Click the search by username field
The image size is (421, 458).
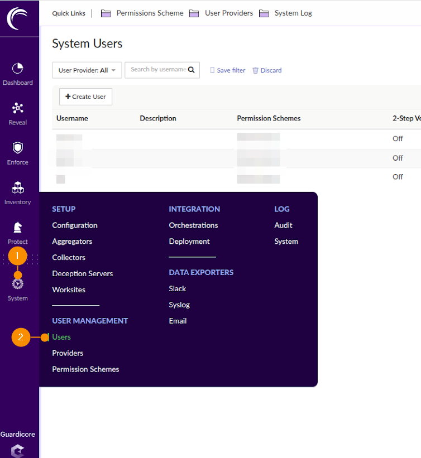157,70
